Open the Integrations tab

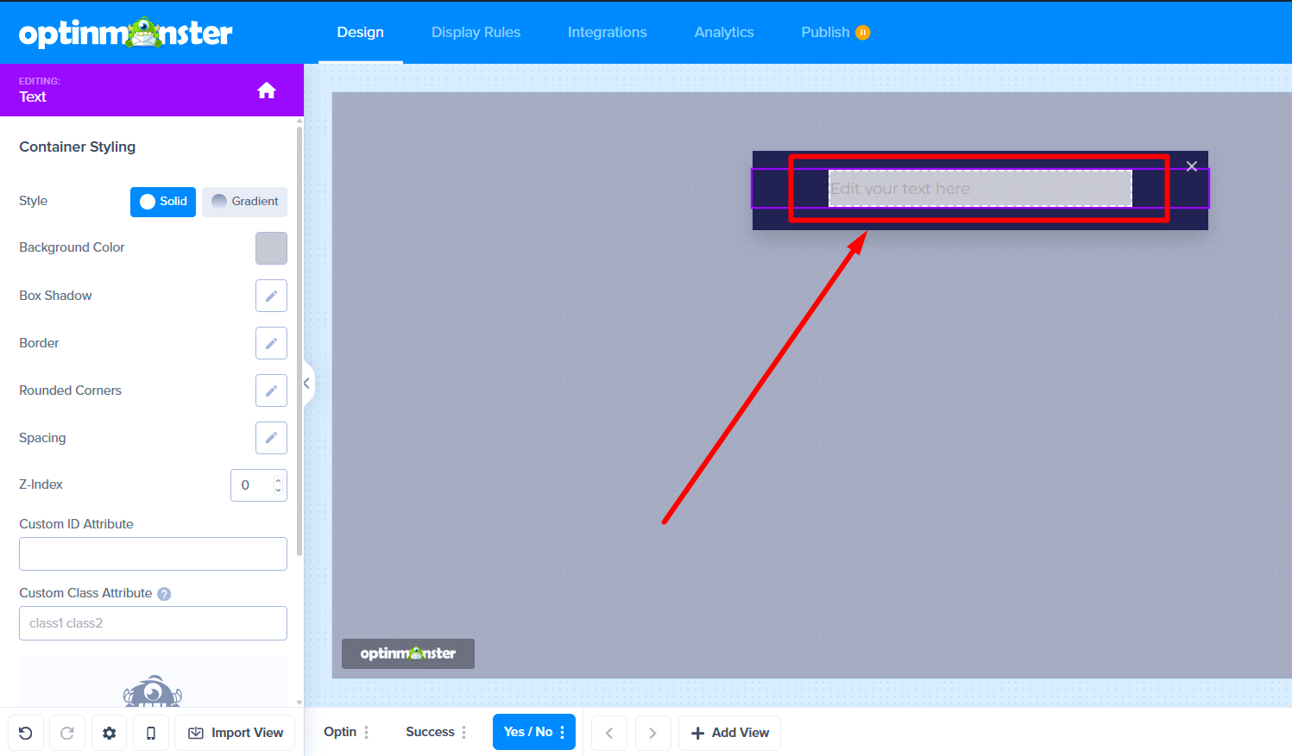608,32
